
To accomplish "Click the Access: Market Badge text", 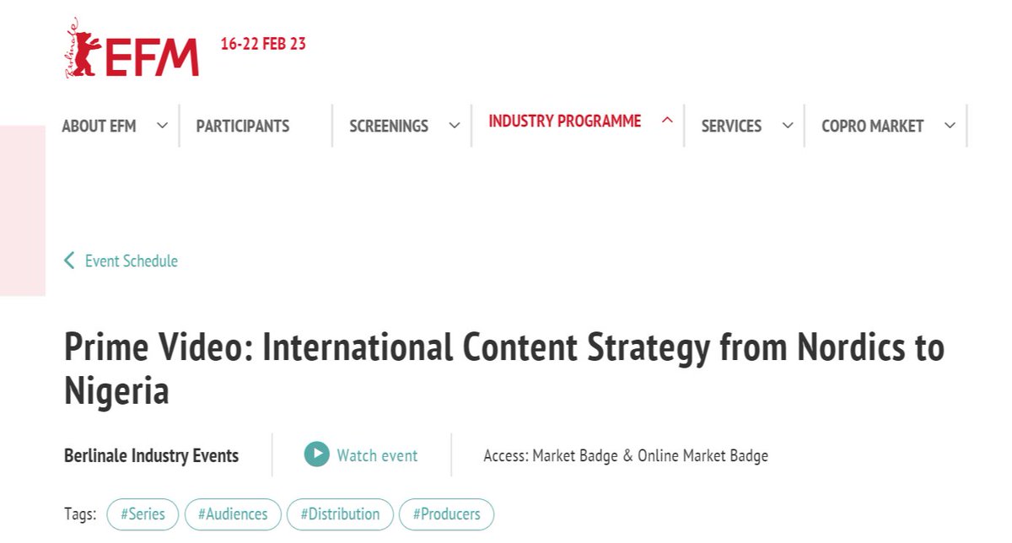I will tap(626, 456).
